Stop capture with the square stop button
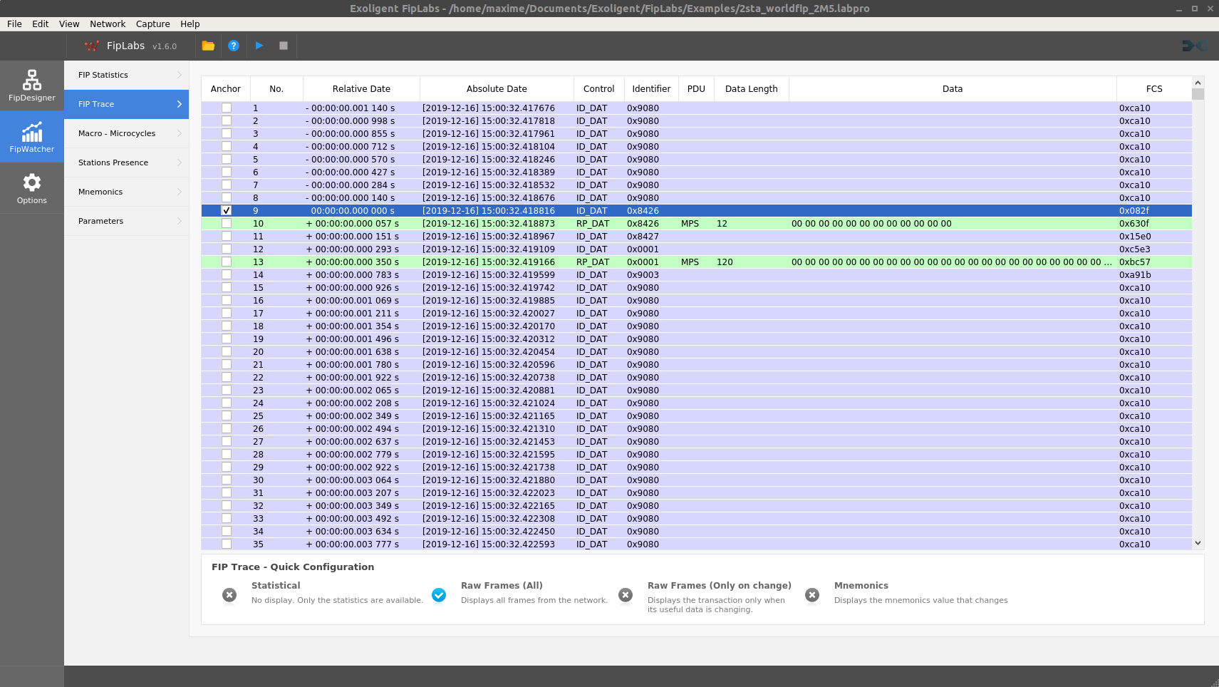Screen dimensions: 1219x687 click(x=284, y=46)
